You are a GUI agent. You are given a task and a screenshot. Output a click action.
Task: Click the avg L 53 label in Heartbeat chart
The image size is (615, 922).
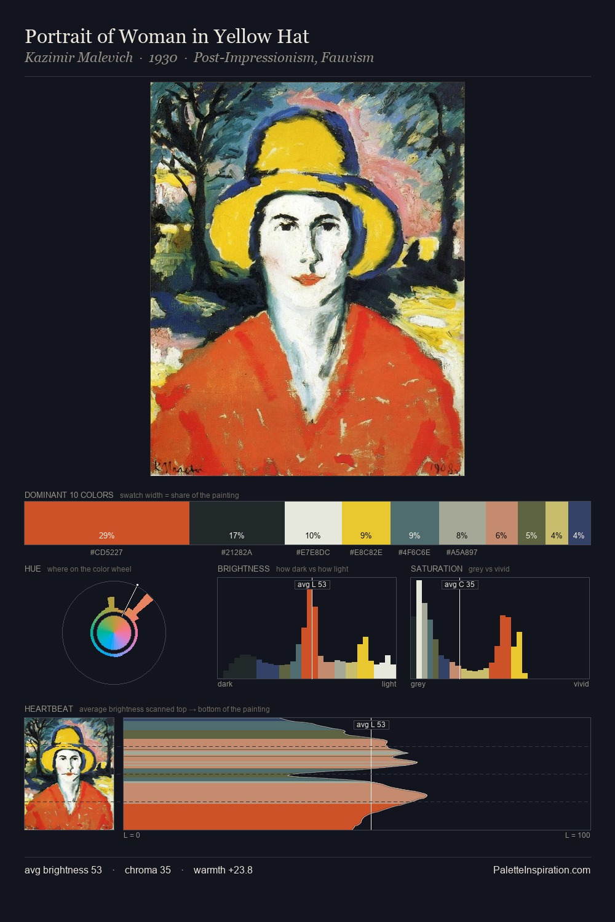371,725
